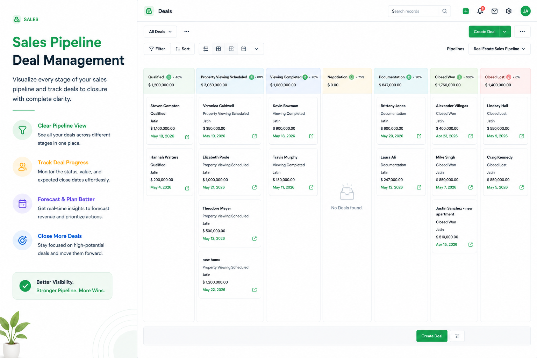
Task: Expand the Create Deal split-button arrow
Action: click(x=505, y=31)
